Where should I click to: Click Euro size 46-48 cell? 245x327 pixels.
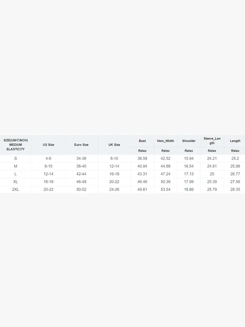[81, 182]
